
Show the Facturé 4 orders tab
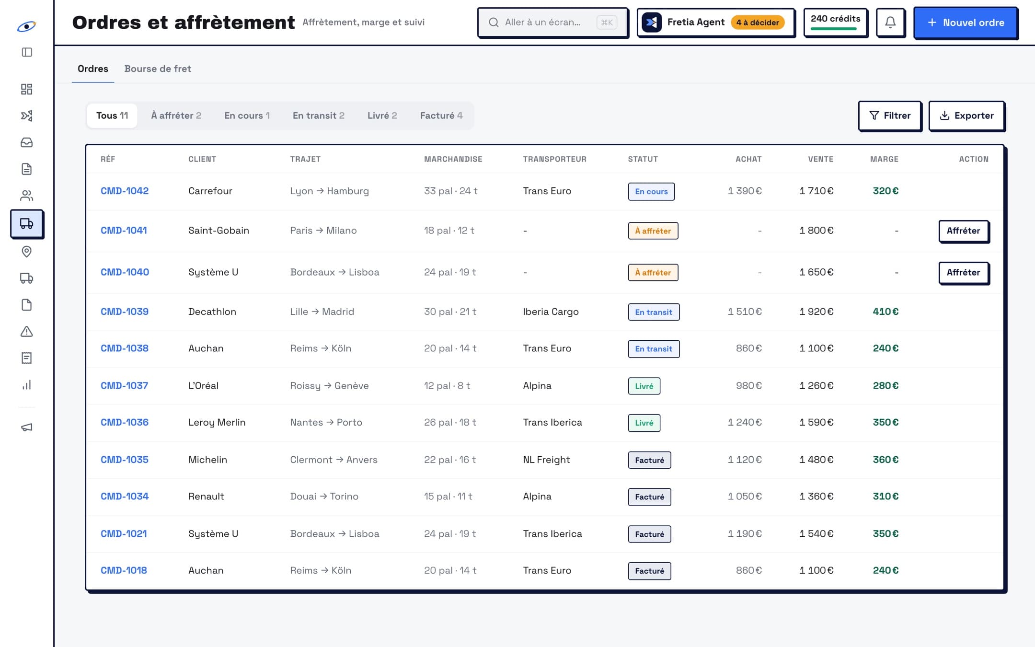pos(441,116)
